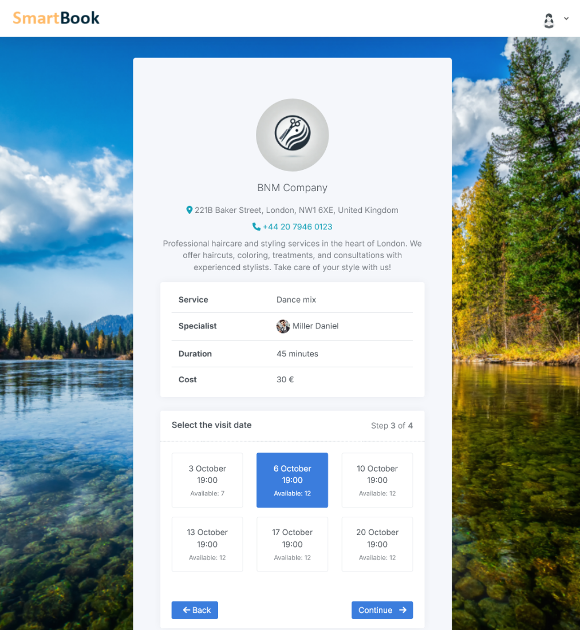580x630 pixels.
Task: Click the left arrow icon on Back
Action: click(187, 610)
